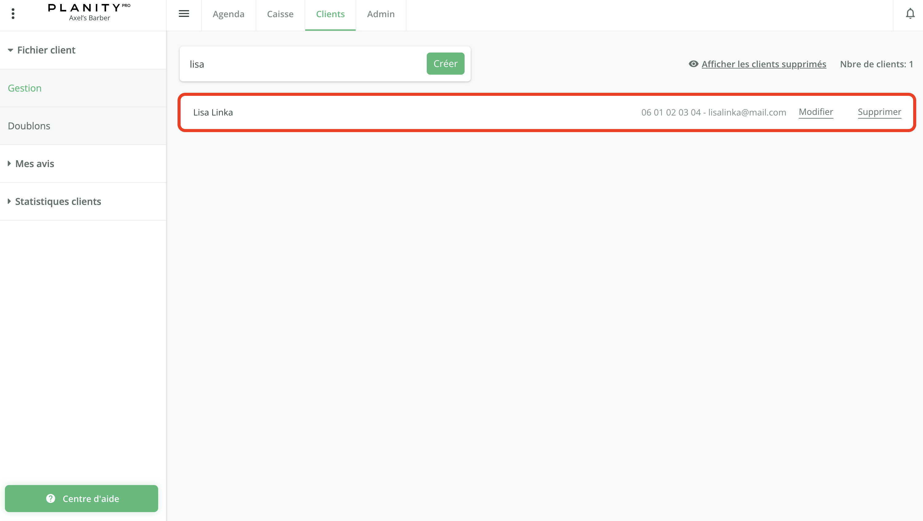Expand the Statistiques clients section
Viewport: 923px width, 521px height.
58,201
